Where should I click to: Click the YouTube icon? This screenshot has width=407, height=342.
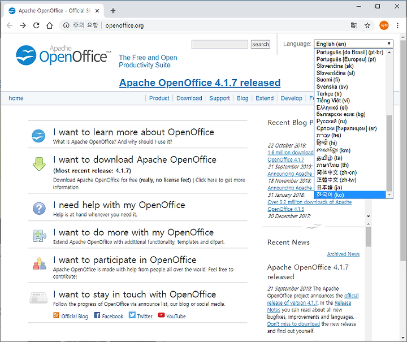click(161, 315)
